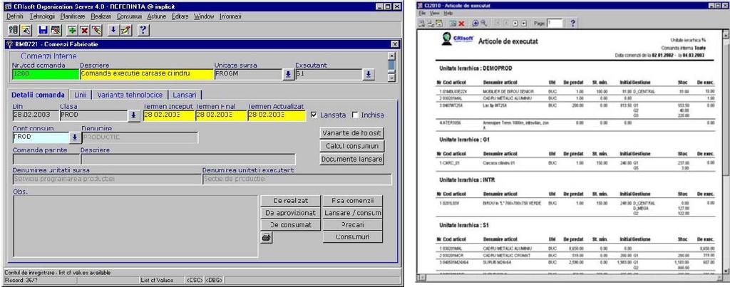Toggle the Inchisa checkbox

pos(355,115)
